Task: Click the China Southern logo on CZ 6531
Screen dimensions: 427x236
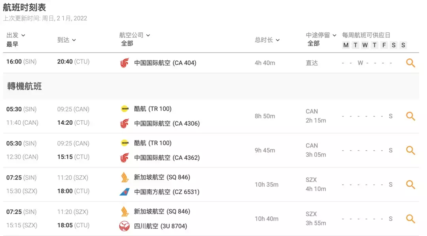Action: point(125,192)
